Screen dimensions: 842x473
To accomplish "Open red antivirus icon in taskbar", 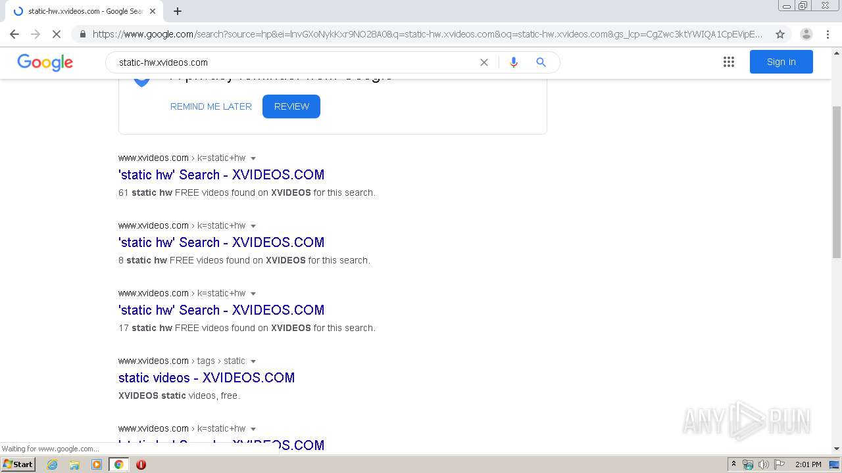I will tap(141, 464).
